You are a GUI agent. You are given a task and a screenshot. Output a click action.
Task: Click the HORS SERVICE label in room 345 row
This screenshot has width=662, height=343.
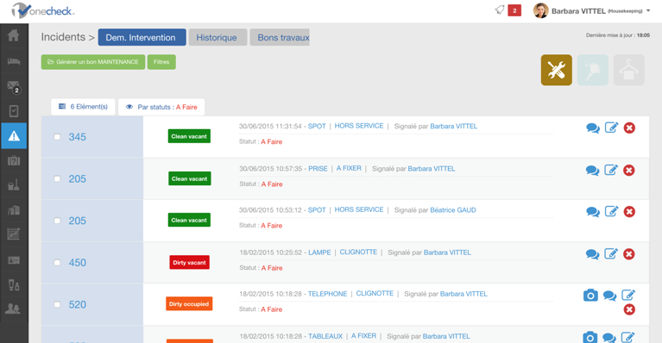[359, 126]
